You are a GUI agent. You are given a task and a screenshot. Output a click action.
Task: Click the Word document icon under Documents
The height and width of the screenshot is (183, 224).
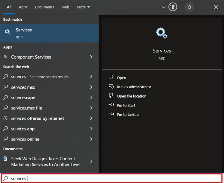click(5, 159)
